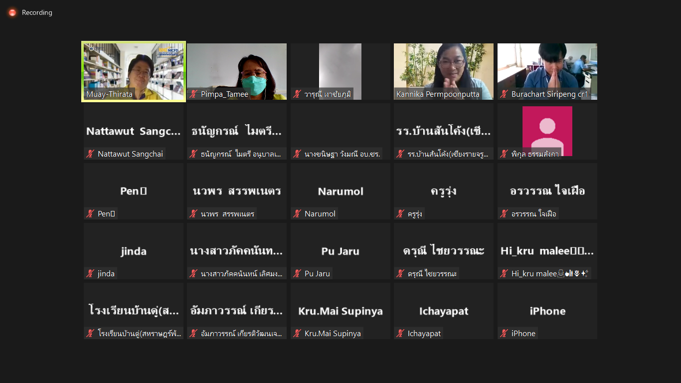This screenshot has height=383, width=681.
Task: Click the red Recording indicator icon
Action: coord(12,12)
